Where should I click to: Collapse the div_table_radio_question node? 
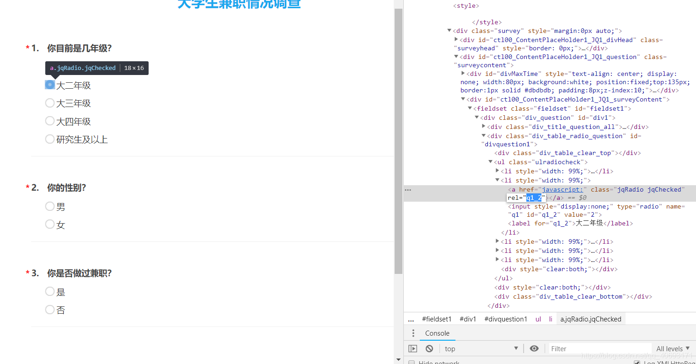point(483,135)
